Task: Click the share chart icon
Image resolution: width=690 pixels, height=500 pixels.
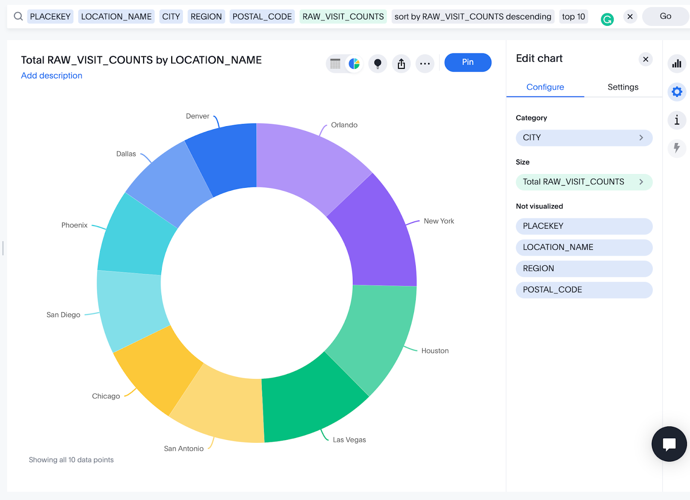Action: (401, 64)
